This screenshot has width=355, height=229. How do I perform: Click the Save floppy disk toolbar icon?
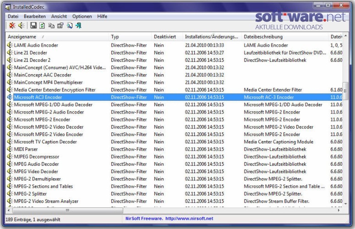tap(33, 26)
